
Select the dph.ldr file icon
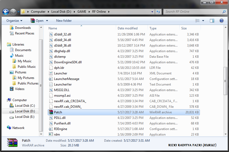[51, 68]
